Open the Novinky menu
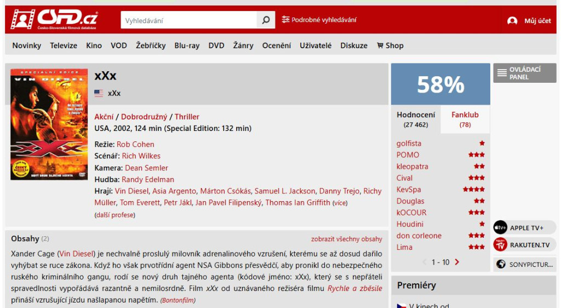The height and width of the screenshot is (308, 561). [27, 45]
